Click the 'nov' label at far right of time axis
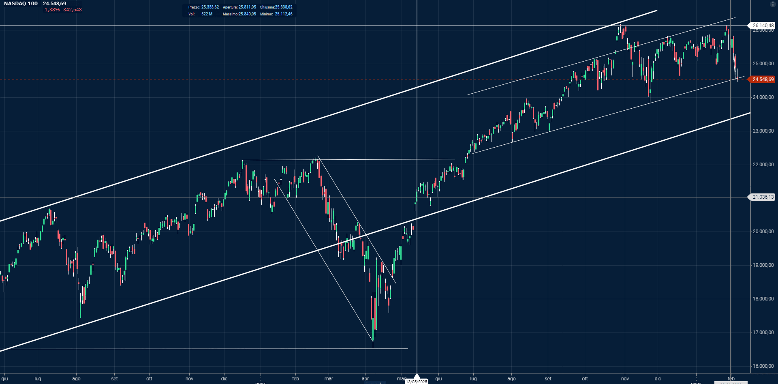 coord(625,379)
